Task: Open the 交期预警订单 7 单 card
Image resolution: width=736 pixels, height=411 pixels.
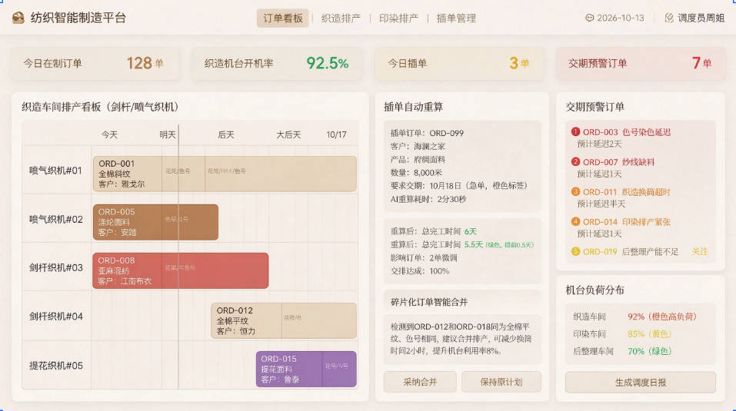Action: click(x=640, y=63)
